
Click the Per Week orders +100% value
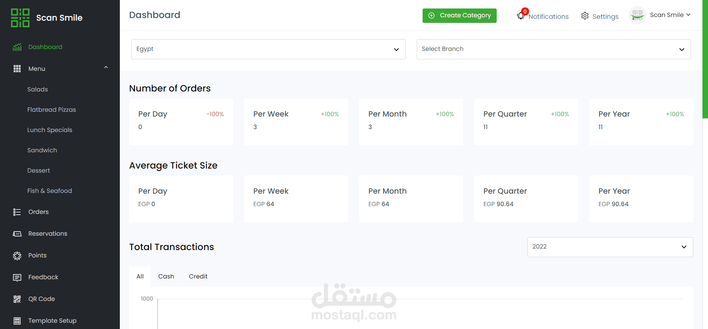pyautogui.click(x=330, y=114)
